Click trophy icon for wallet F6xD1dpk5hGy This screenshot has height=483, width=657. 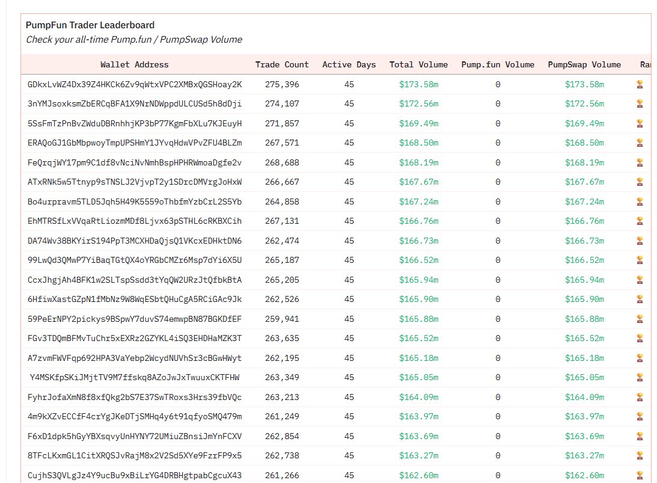[x=640, y=436]
